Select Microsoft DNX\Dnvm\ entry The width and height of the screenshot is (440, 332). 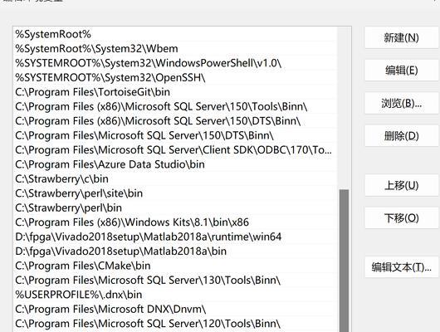175,309
